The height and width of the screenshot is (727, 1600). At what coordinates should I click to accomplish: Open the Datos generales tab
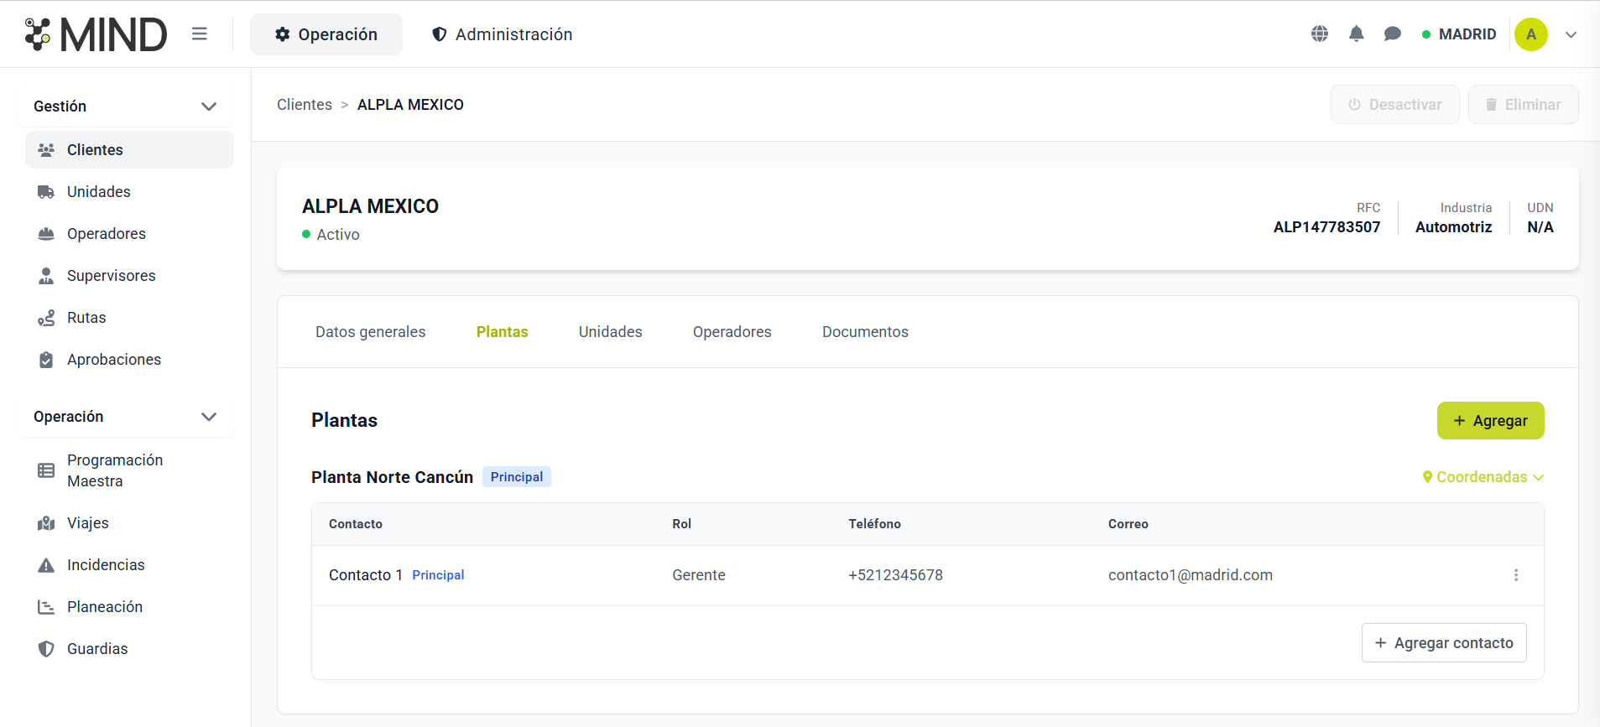point(371,332)
